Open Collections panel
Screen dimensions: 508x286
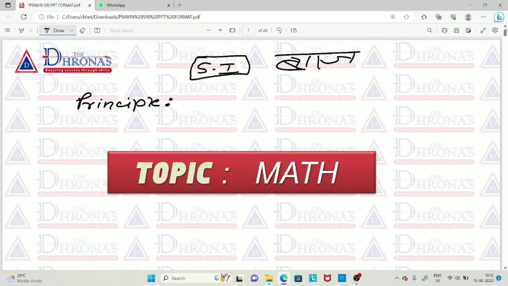coord(439,17)
